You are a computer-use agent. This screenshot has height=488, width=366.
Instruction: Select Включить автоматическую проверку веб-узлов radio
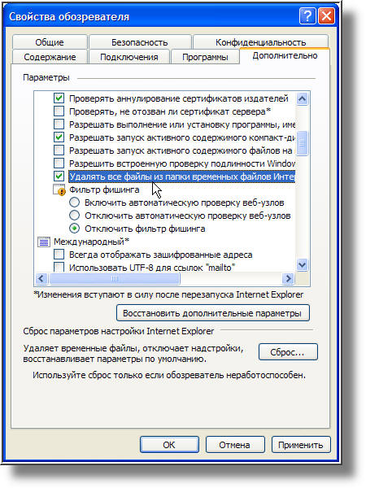coord(74,203)
